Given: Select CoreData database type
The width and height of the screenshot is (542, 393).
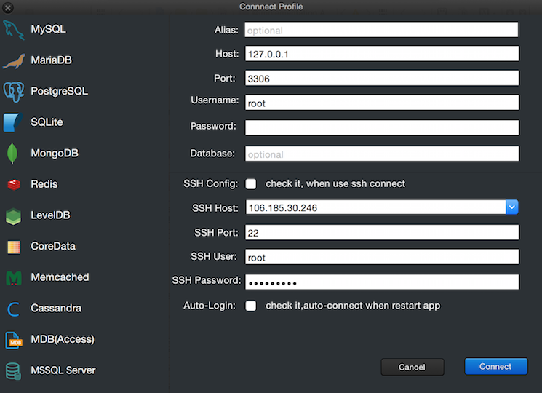Looking at the screenshot, I should [52, 247].
